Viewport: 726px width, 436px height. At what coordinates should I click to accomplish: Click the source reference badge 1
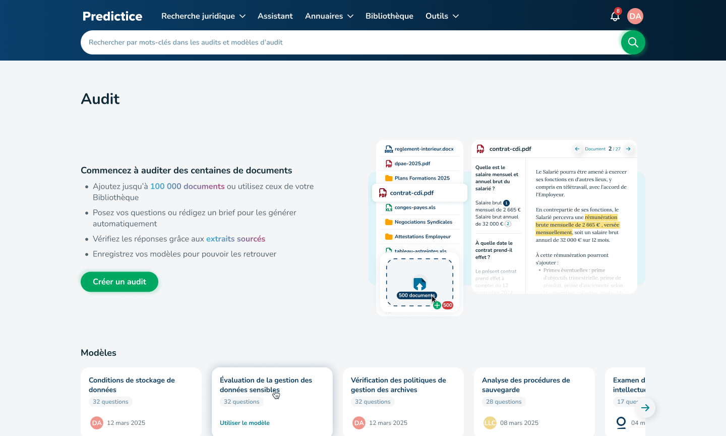coord(506,203)
